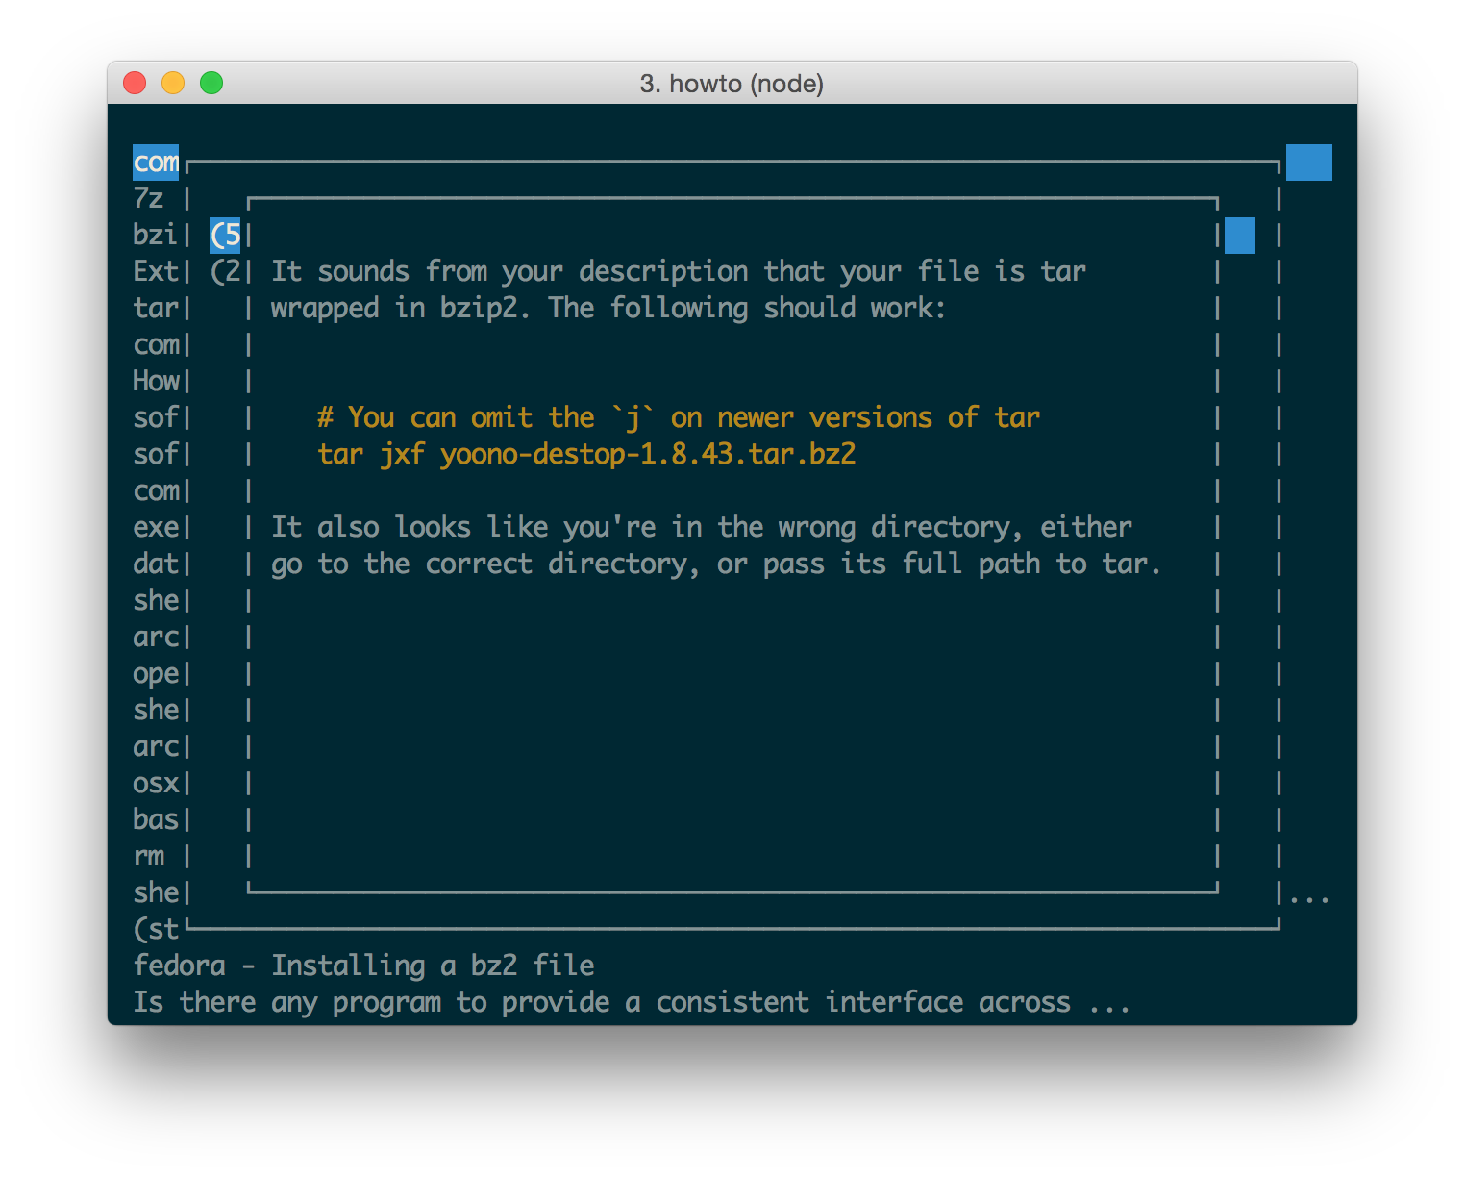The height and width of the screenshot is (1179, 1465).
Task: Open "fedora - Installing a bz2 file" result
Action: (x=363, y=966)
